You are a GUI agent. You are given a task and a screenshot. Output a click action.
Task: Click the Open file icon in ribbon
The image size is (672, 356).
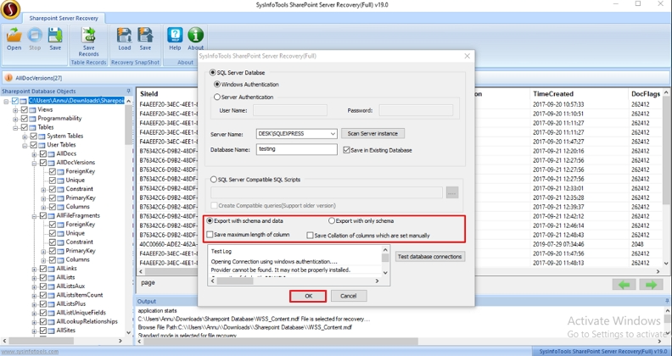coord(14,37)
